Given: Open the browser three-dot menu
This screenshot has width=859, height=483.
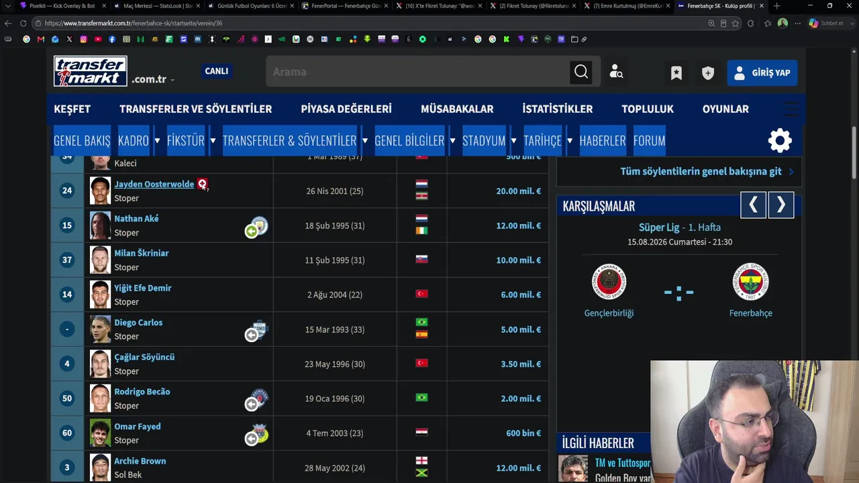Looking at the screenshot, I should point(797,23).
